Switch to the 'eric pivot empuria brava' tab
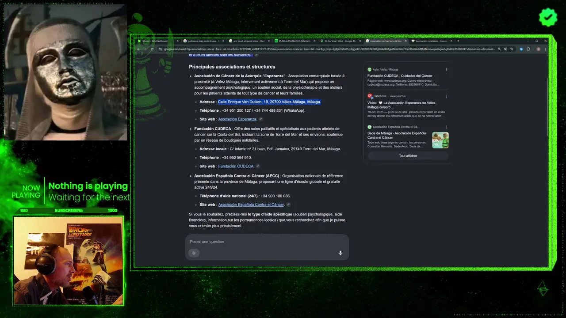This screenshot has height=318, width=566. point(250,41)
